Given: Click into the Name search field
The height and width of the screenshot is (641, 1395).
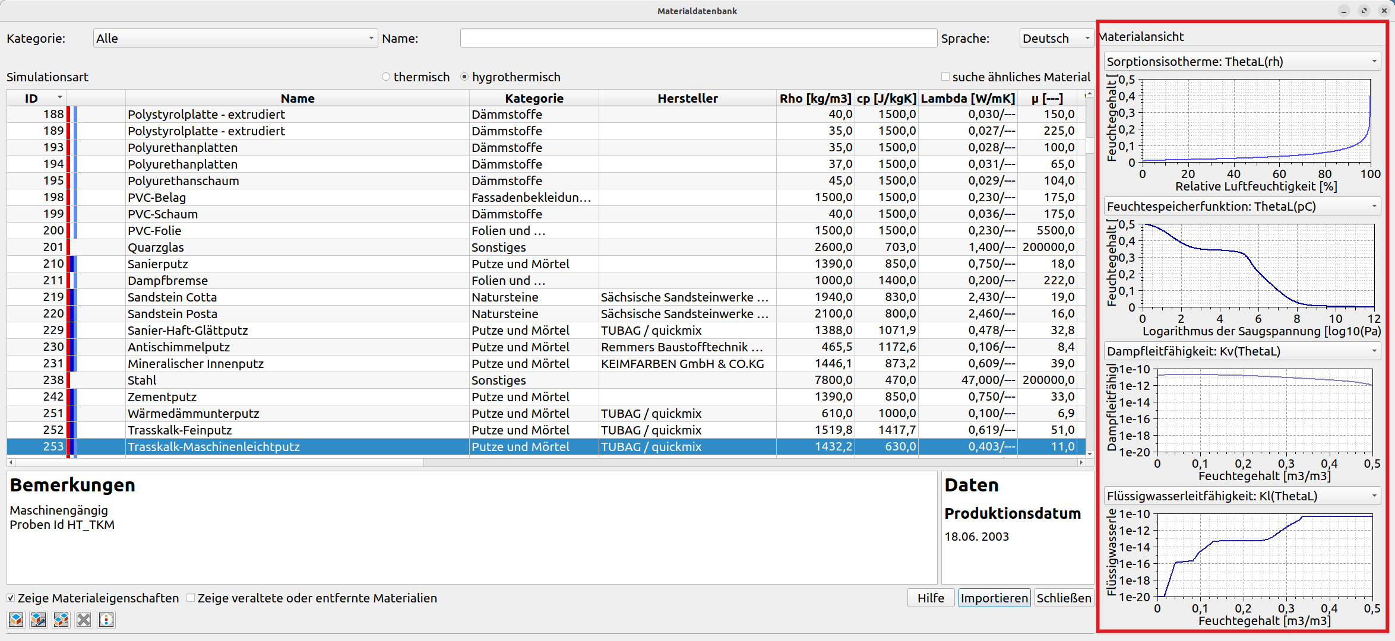Looking at the screenshot, I should 698,39.
